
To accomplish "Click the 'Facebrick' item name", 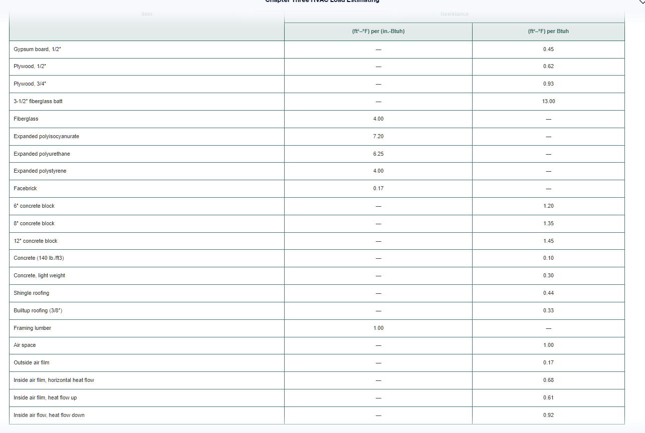I will coord(26,189).
